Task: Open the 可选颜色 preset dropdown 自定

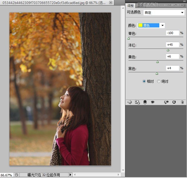Action: [164, 12]
